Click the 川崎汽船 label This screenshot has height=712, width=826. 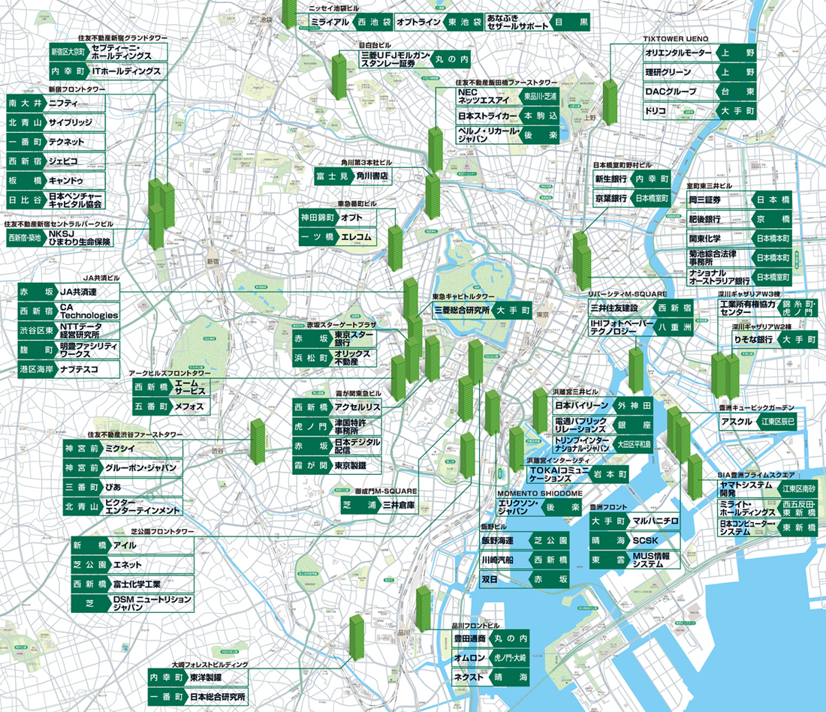click(498, 560)
